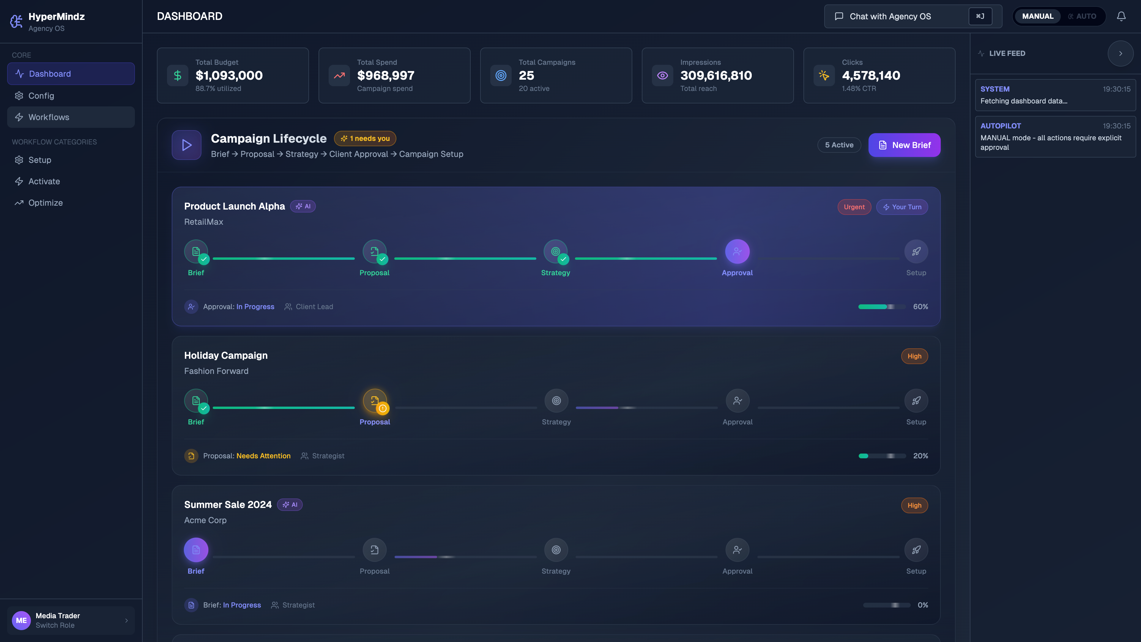
Task: Click the HyperMindz logo icon
Action: point(16,21)
